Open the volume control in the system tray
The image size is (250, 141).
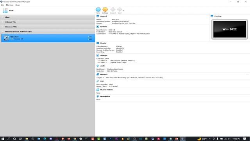(x=229, y=139)
